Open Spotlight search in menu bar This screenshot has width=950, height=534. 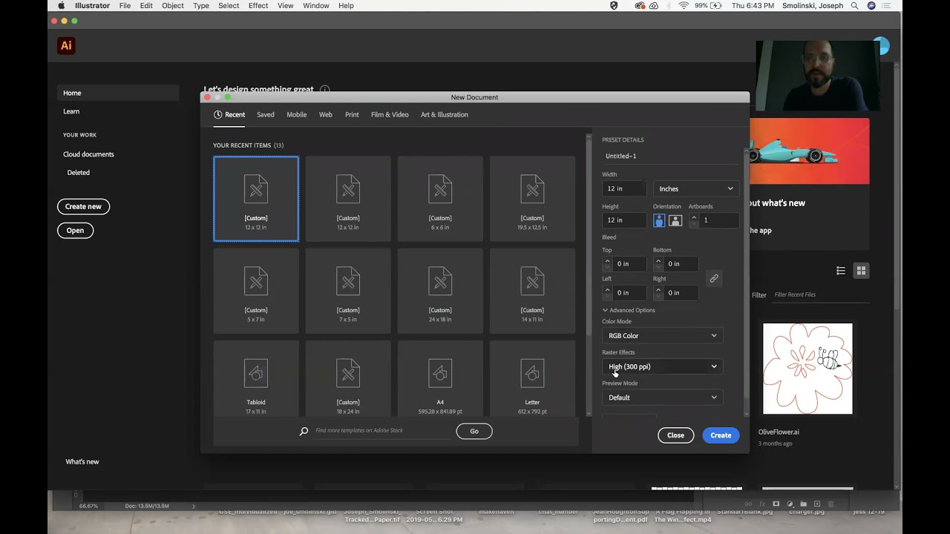[x=855, y=5]
